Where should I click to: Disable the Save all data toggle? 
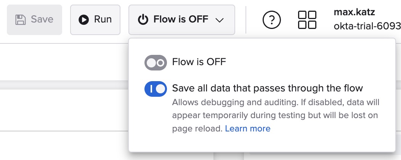(156, 89)
